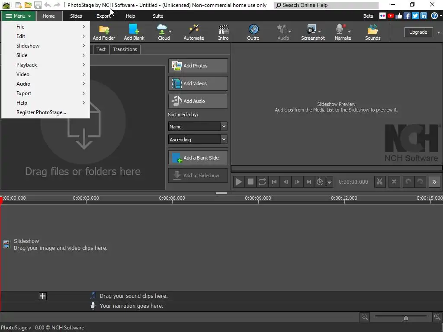The image size is (443, 332).
Task: Stop the slideshow preview
Action: [x=250, y=182]
